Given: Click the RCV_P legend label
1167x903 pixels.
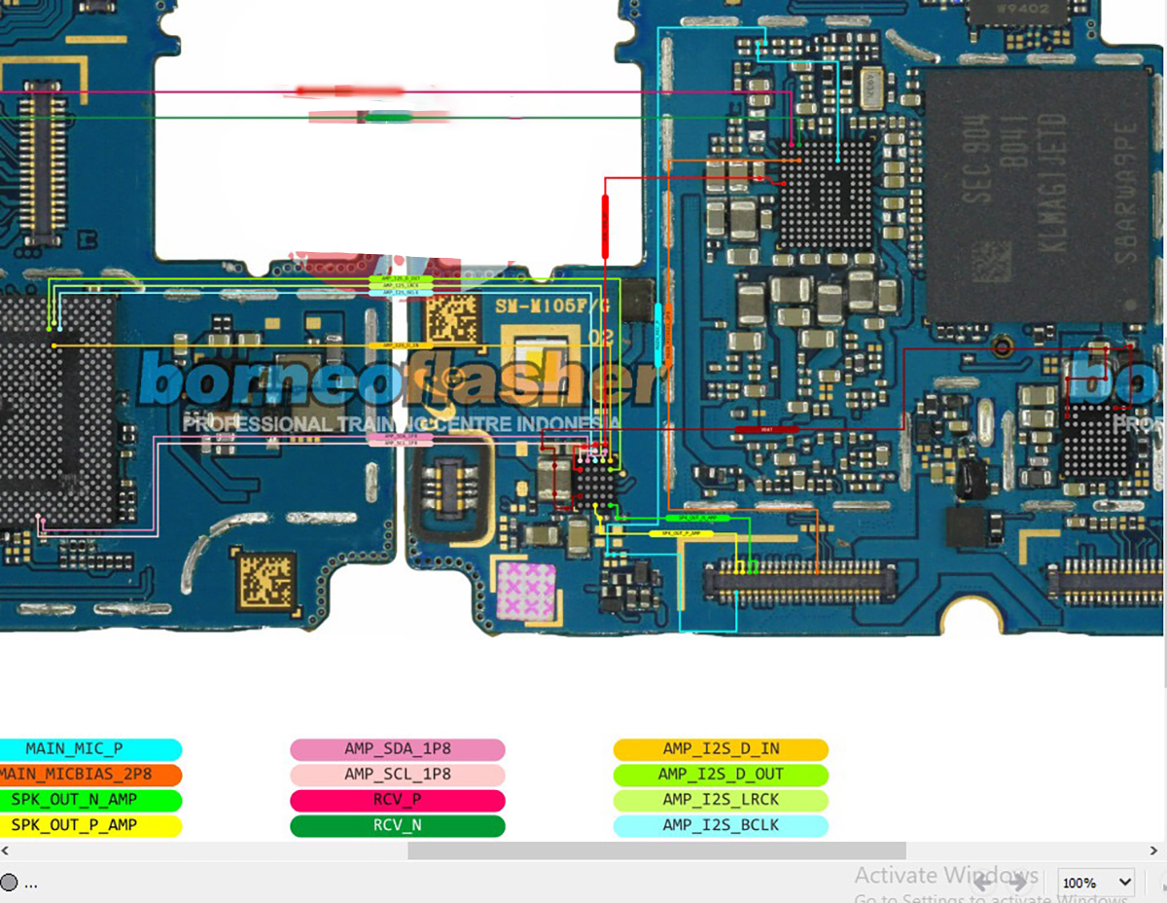Looking at the screenshot, I should tap(398, 800).
